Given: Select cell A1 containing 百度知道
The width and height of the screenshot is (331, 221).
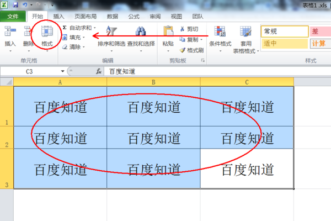Looking at the screenshot, I should coord(60,106).
